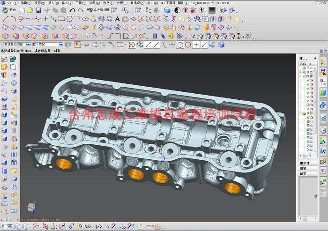Expand the 相依性 panel section
The height and width of the screenshot is (231, 328).
click(308, 163)
